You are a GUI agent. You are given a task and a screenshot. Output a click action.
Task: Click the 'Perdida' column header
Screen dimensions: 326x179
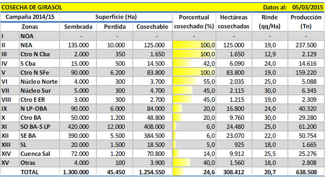point(115,27)
